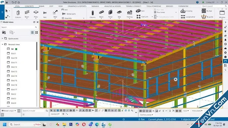Click the steel Item tool
This screenshot has height=128, width=228.
point(65,10)
